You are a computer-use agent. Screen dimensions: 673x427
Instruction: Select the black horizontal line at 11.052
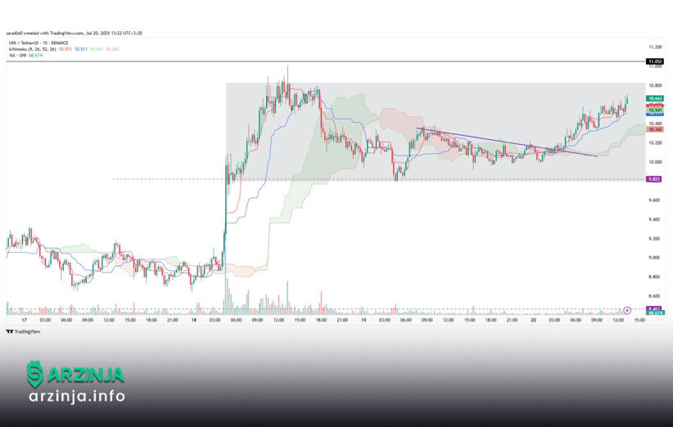click(x=327, y=61)
